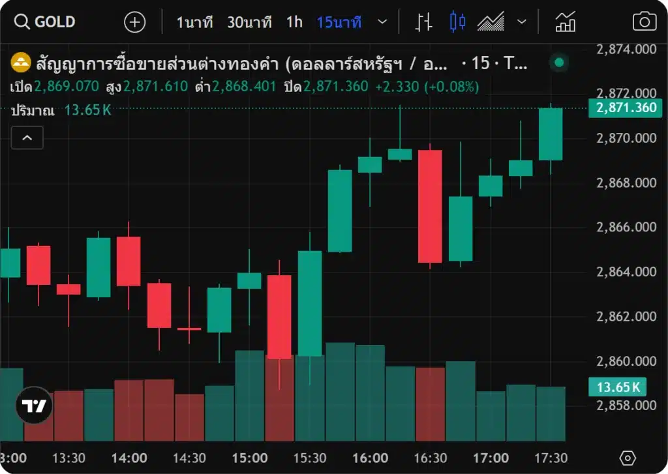Image resolution: width=668 pixels, height=474 pixels.
Task: Click the circled plus compare symbol icon
Action: coord(134,22)
